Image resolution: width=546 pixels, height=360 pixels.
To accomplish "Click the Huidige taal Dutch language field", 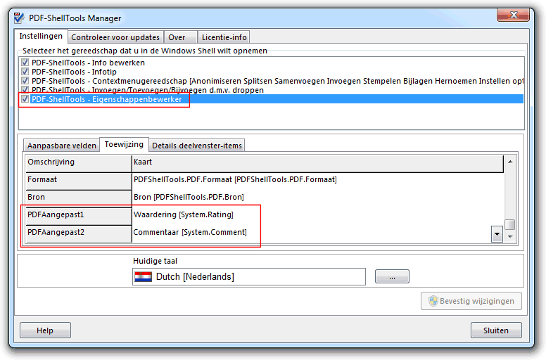I will (249, 276).
